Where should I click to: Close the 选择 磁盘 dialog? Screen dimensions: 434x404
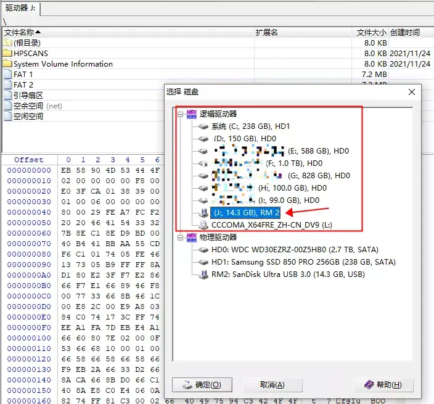pos(412,92)
